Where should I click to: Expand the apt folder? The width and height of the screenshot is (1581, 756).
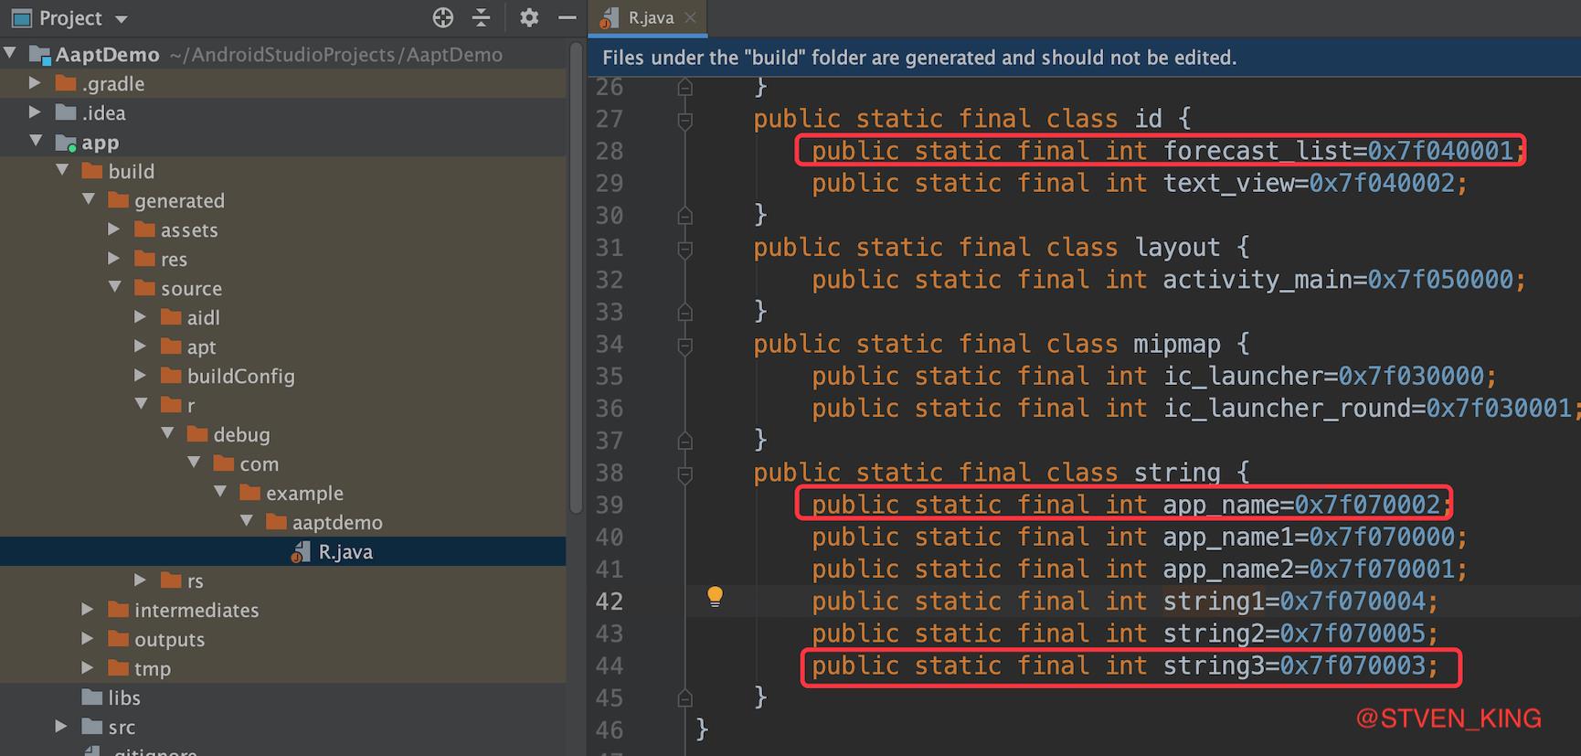[x=141, y=346]
